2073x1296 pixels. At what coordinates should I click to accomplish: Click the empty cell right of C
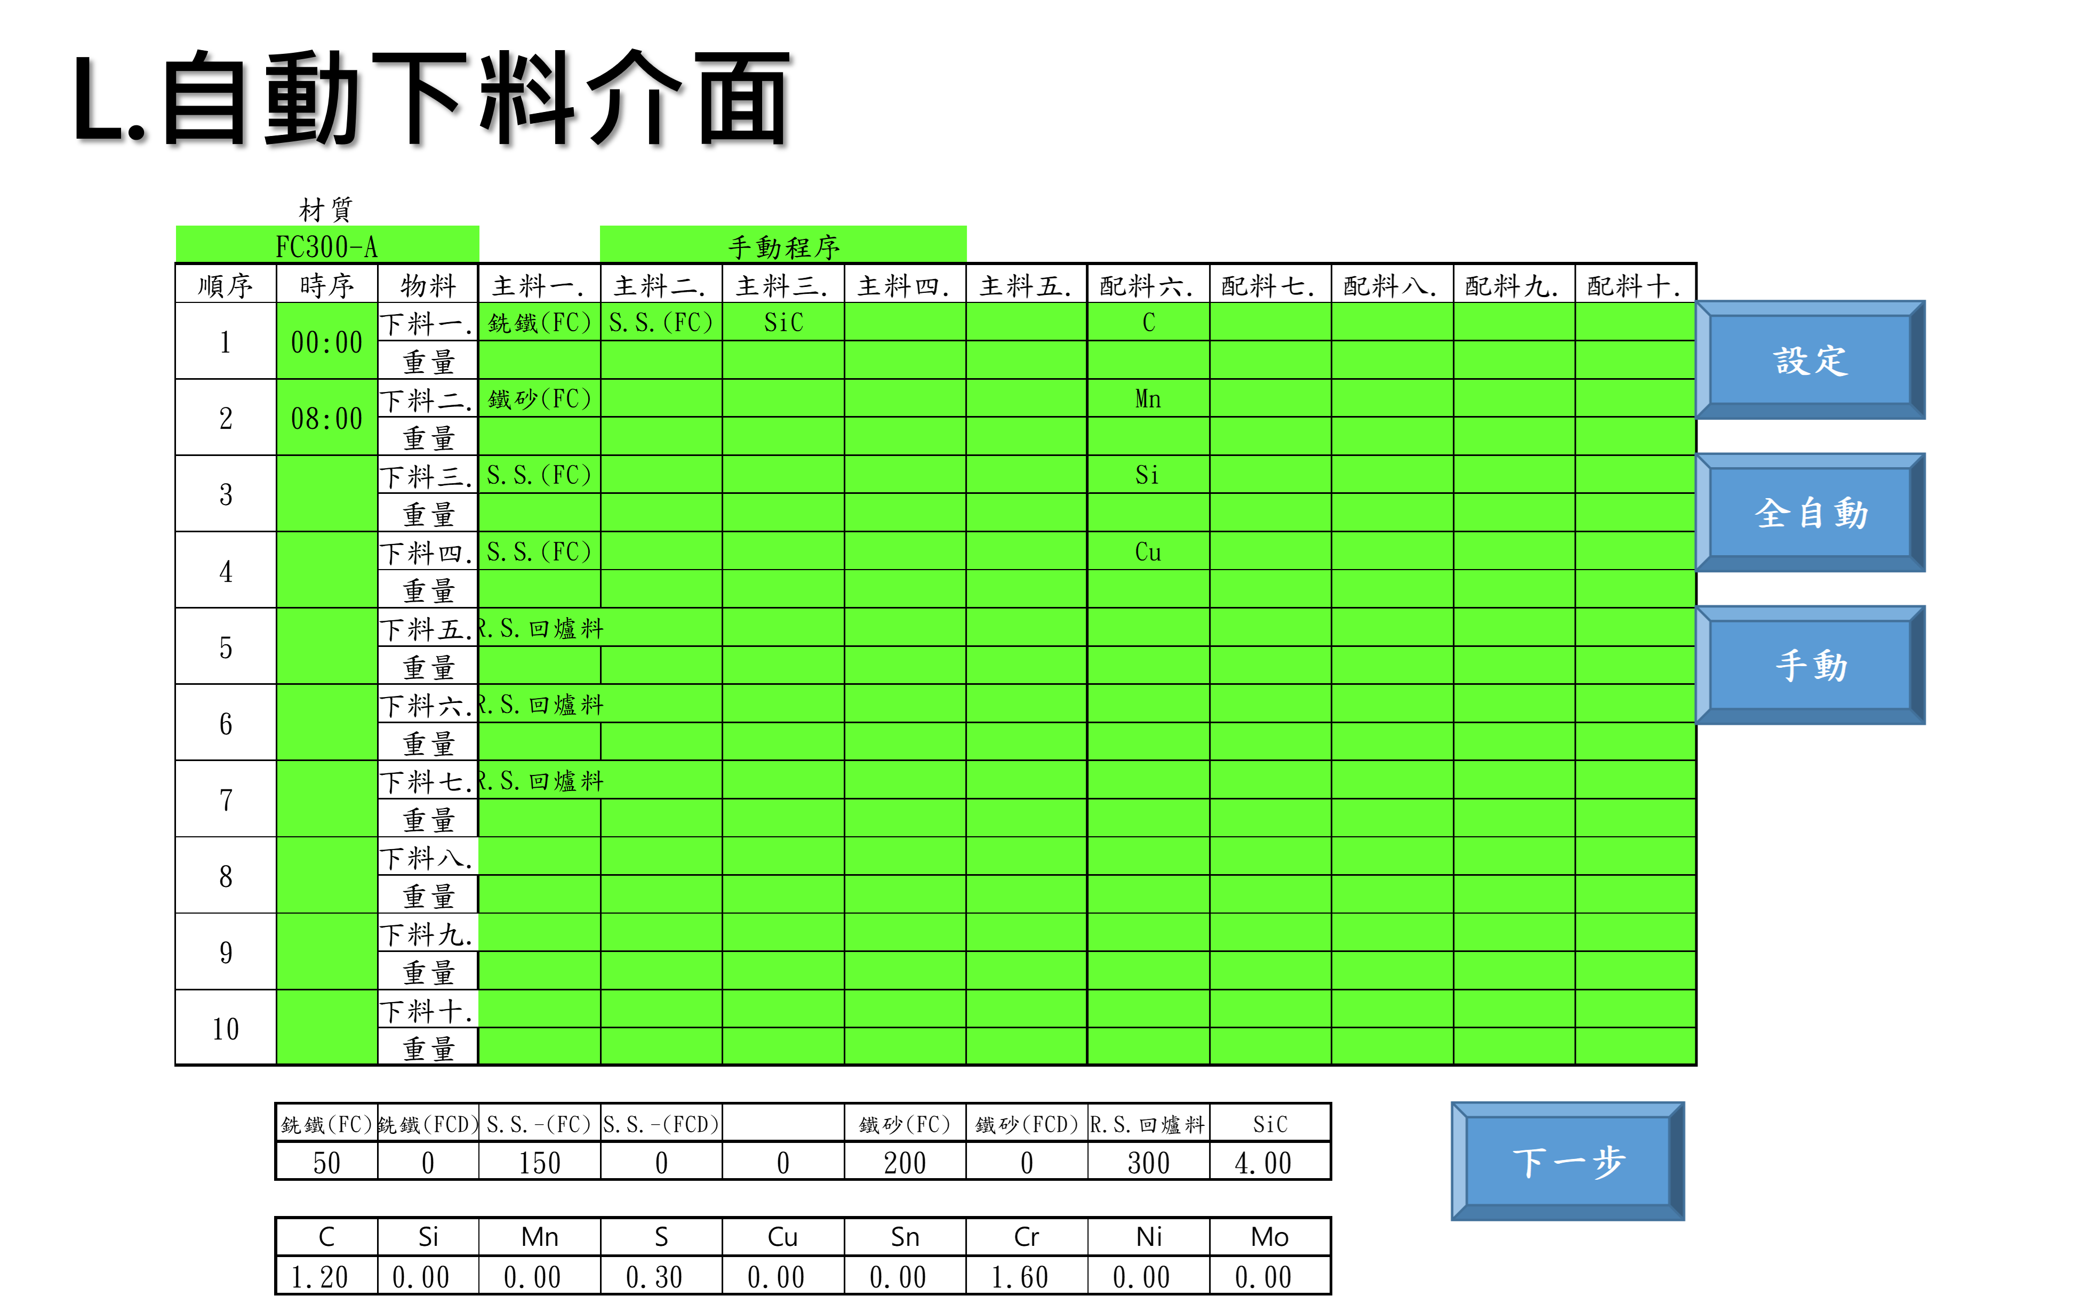click(1270, 322)
